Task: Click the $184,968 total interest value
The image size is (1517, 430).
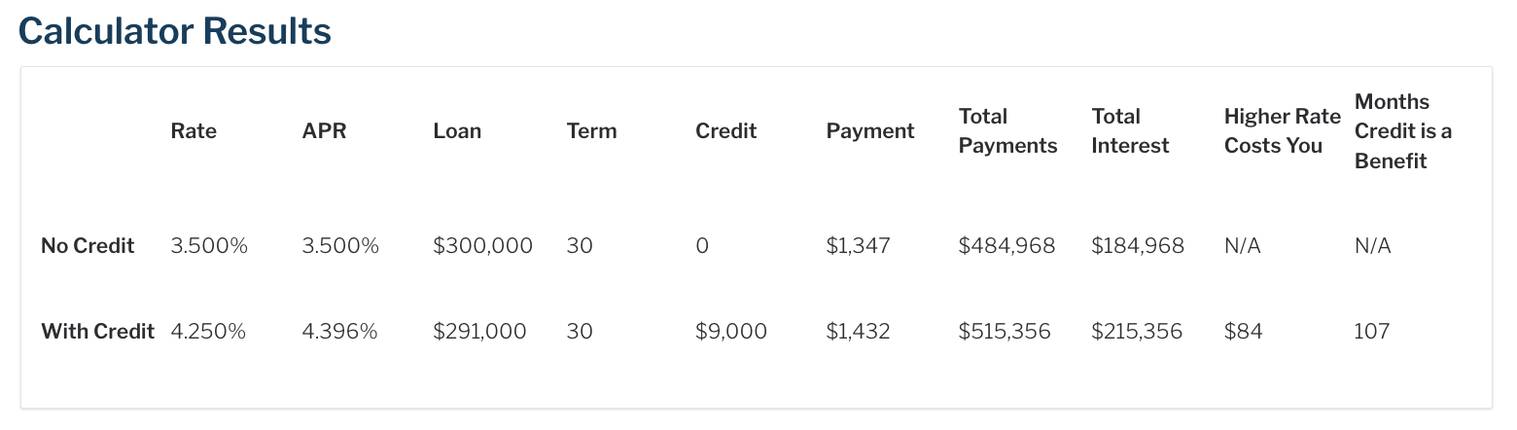Action: 1138,246
